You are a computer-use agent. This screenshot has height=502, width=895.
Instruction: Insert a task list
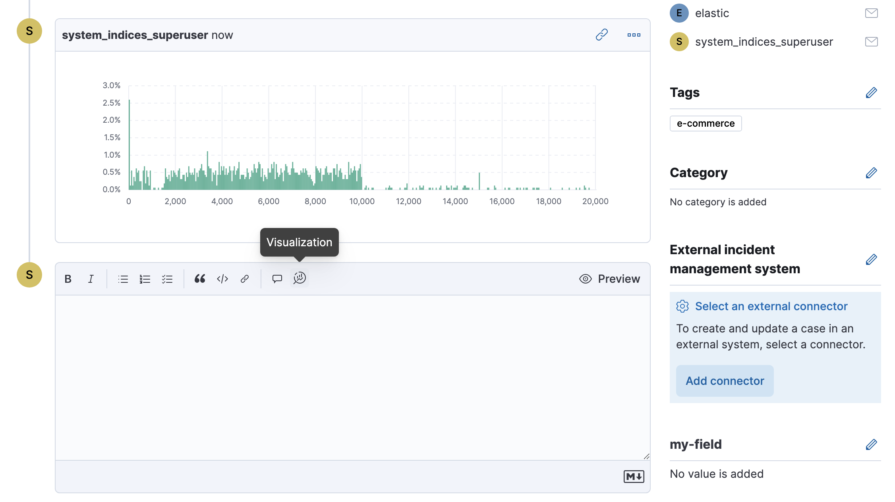(x=167, y=278)
